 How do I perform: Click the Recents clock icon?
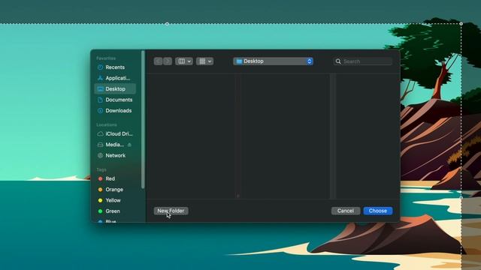(100, 67)
